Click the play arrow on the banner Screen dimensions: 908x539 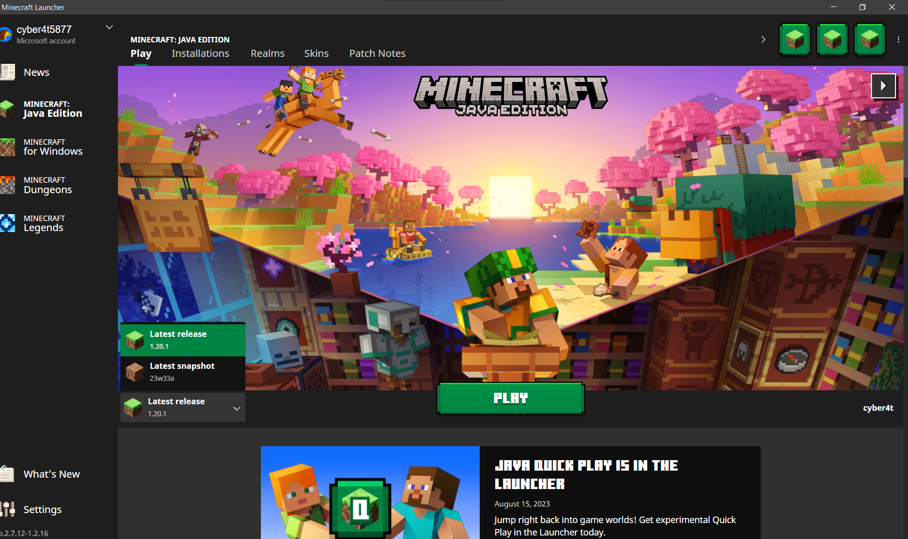[884, 86]
